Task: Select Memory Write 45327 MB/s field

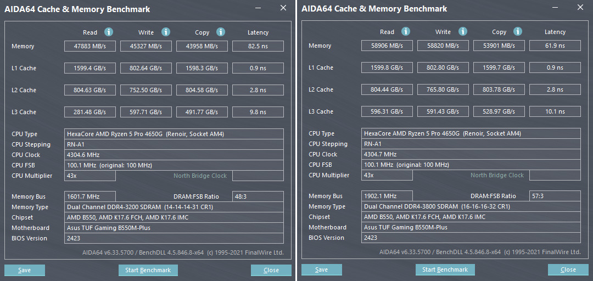Action: pos(146,46)
